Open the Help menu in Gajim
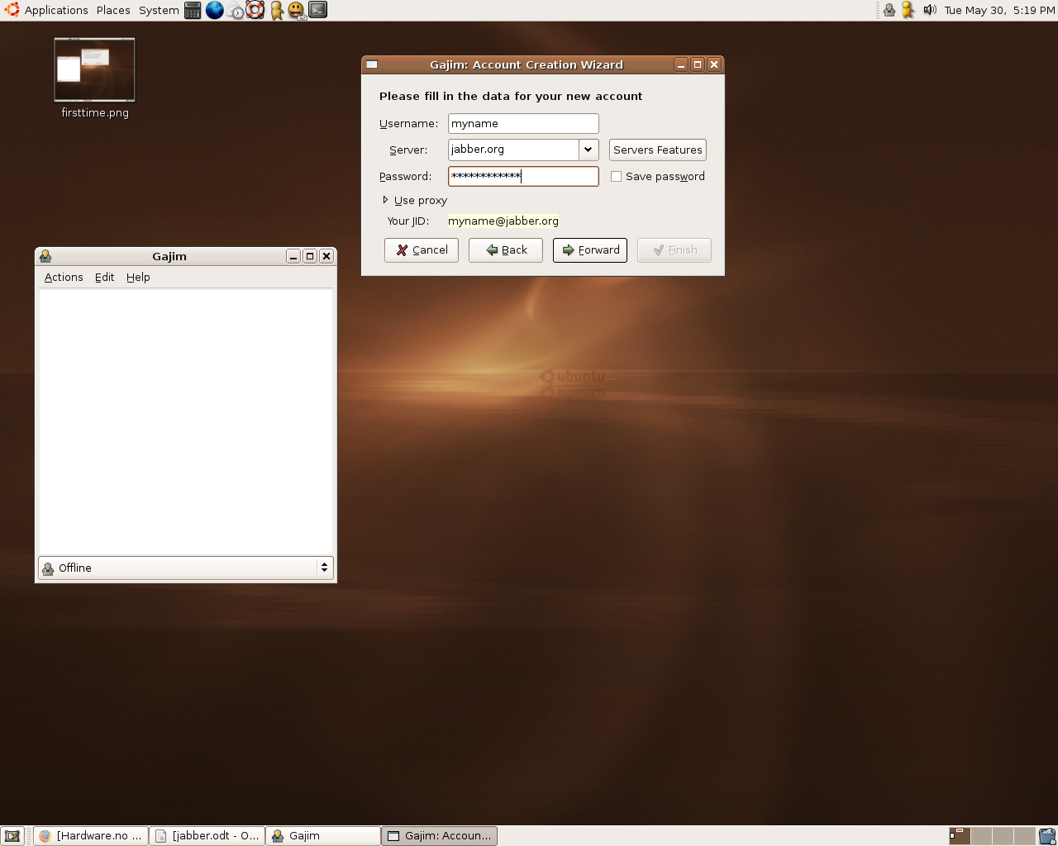The width and height of the screenshot is (1058, 846). point(138,278)
